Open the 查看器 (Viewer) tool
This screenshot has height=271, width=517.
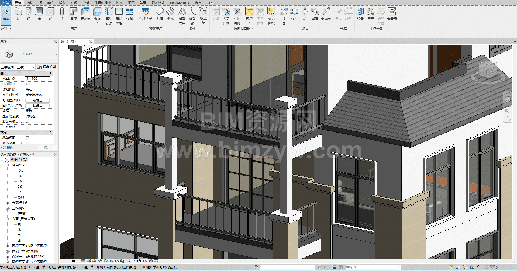[x=392, y=14]
